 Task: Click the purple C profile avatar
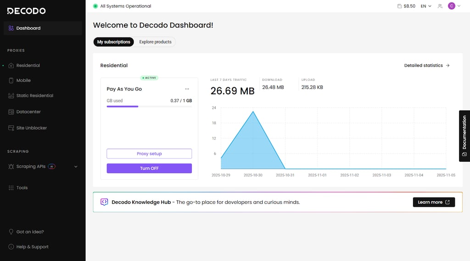click(x=452, y=6)
